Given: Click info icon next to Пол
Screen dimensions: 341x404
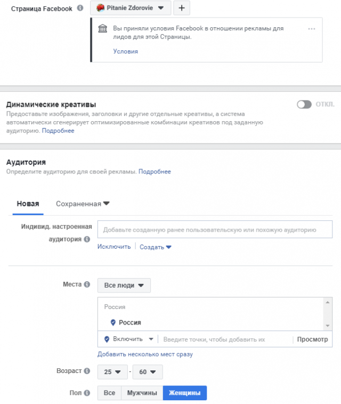Looking at the screenshot, I should [x=87, y=393].
